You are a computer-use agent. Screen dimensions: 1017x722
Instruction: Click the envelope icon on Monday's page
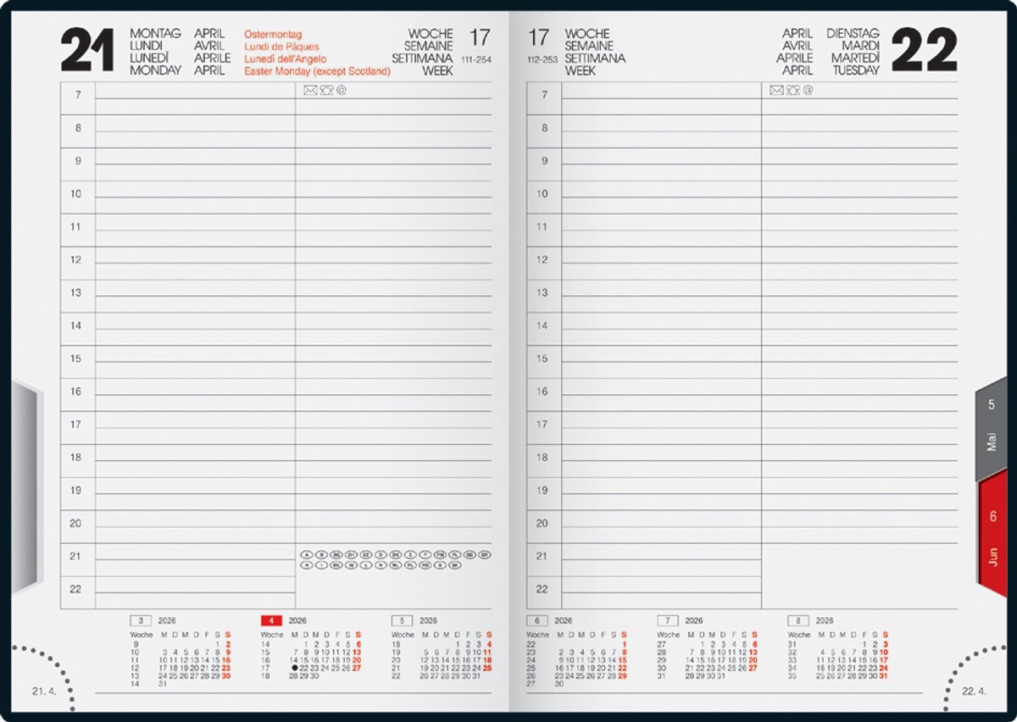309,91
